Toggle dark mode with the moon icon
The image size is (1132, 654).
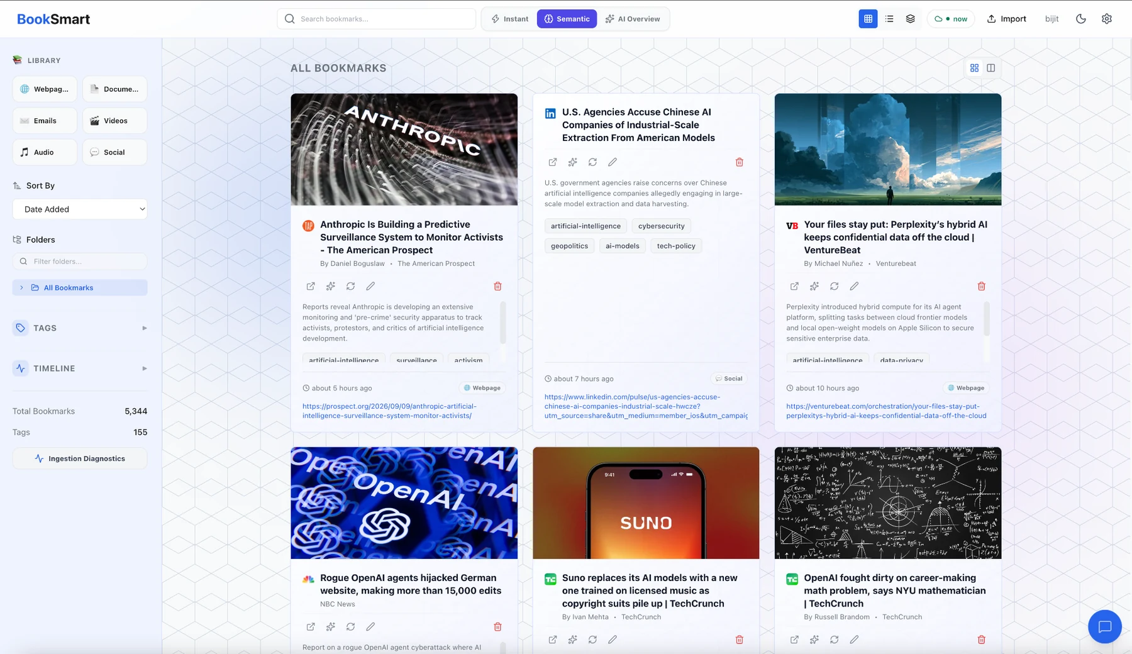pos(1081,19)
